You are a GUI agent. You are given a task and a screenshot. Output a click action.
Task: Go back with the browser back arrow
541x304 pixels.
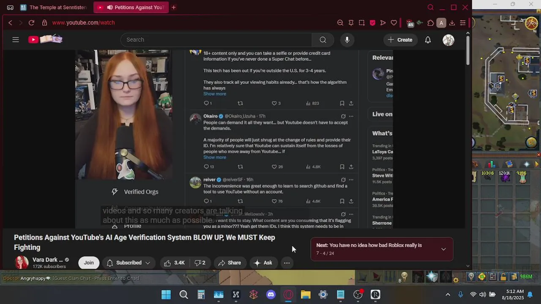(x=10, y=23)
